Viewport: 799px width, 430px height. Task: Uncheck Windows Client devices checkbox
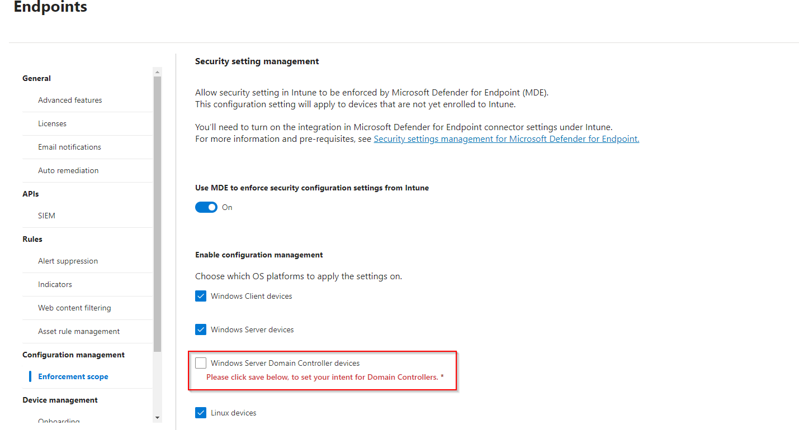[201, 295]
